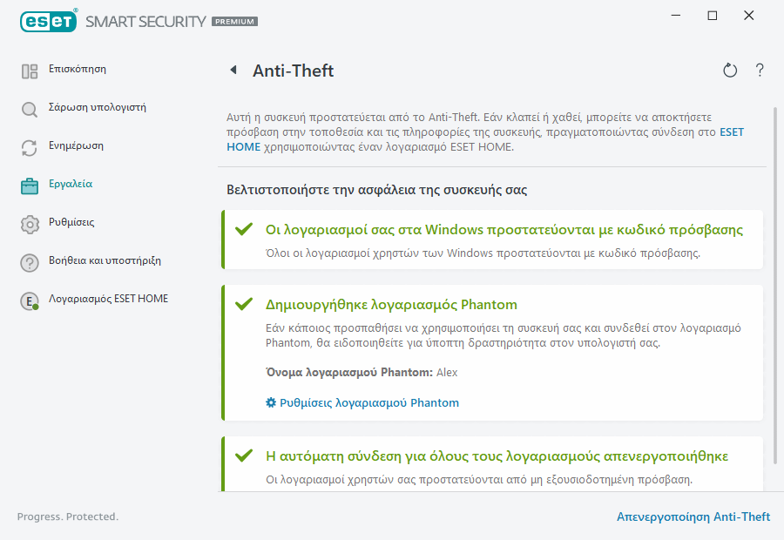Viewport: 784px width, 540px height.
Task: Click the ESET logo in the top corner
Action: [x=48, y=21]
